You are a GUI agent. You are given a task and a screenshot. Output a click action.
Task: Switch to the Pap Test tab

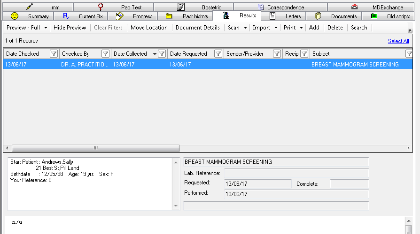pyautogui.click(x=114, y=7)
